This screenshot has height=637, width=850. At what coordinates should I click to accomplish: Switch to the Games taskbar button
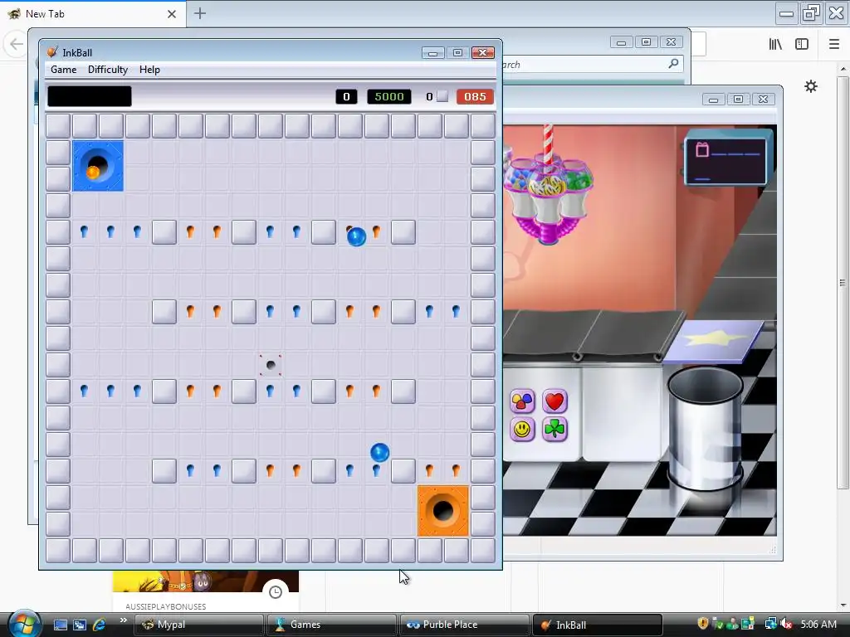point(331,625)
